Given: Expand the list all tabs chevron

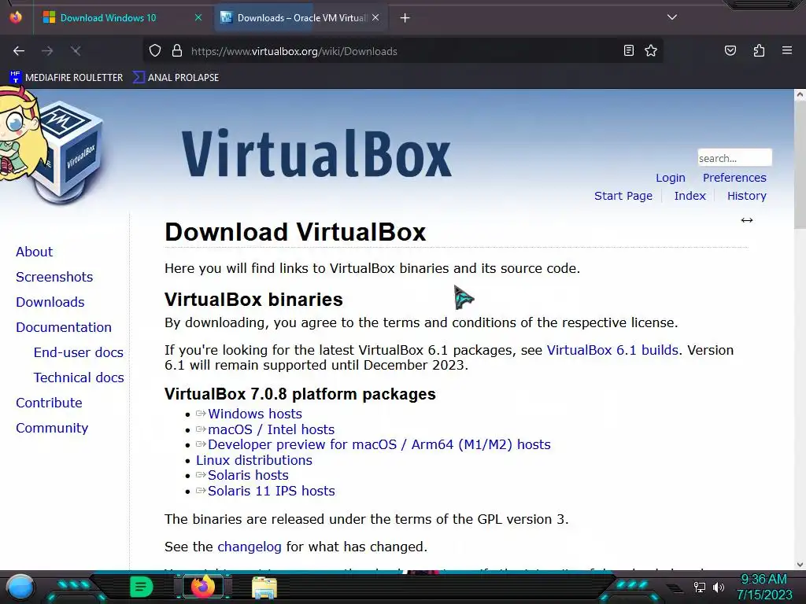Looking at the screenshot, I should click(x=671, y=17).
